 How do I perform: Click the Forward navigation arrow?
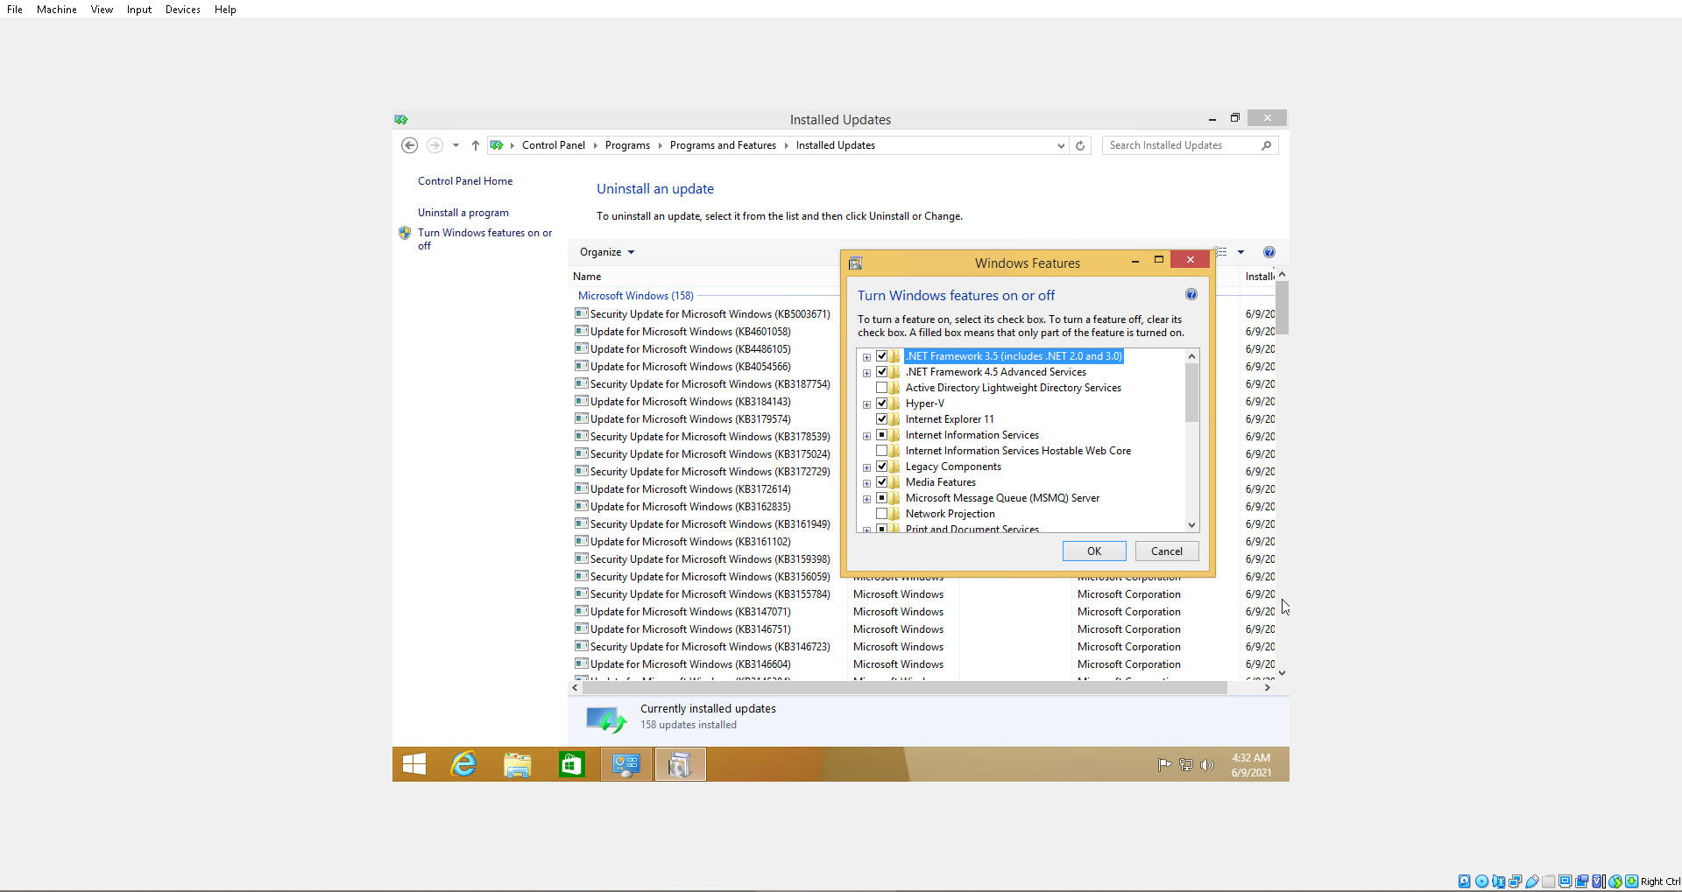point(435,145)
